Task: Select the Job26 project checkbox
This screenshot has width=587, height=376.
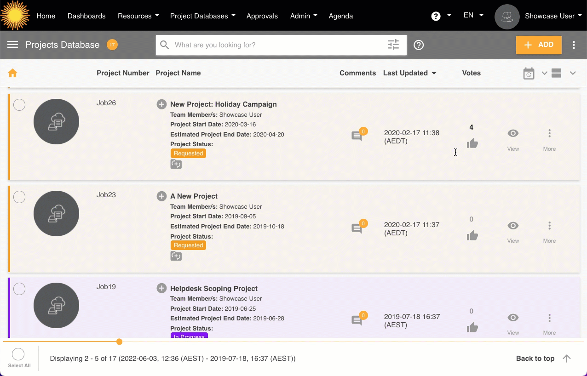Action: 19,105
